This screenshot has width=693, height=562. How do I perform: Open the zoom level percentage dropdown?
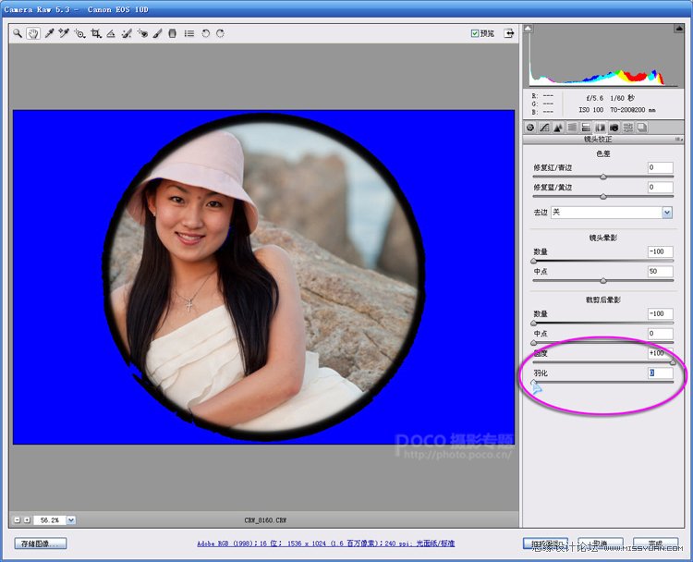(71, 519)
